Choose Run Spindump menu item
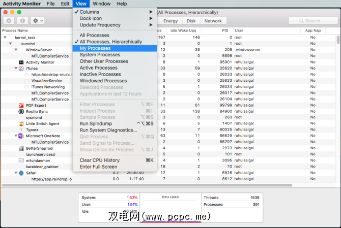The height and width of the screenshot is (228, 341). click(x=115, y=124)
